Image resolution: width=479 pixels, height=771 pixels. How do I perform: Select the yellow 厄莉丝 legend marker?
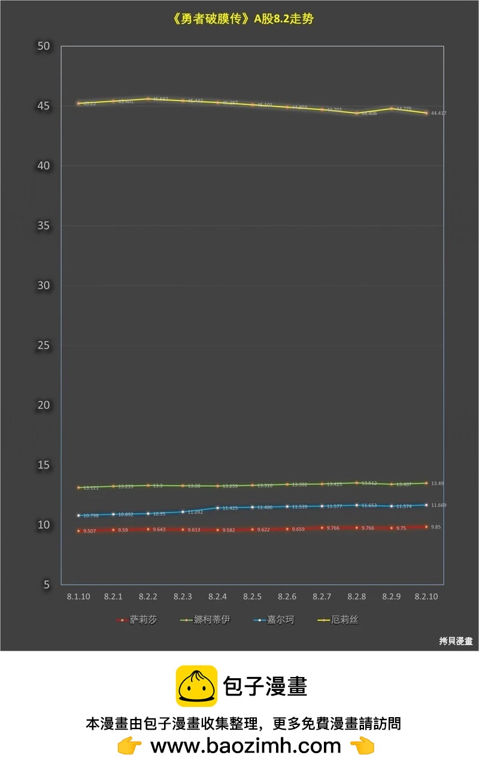(x=323, y=620)
